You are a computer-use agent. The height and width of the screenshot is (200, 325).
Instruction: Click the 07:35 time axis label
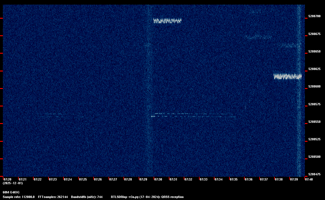(x=234, y=179)
